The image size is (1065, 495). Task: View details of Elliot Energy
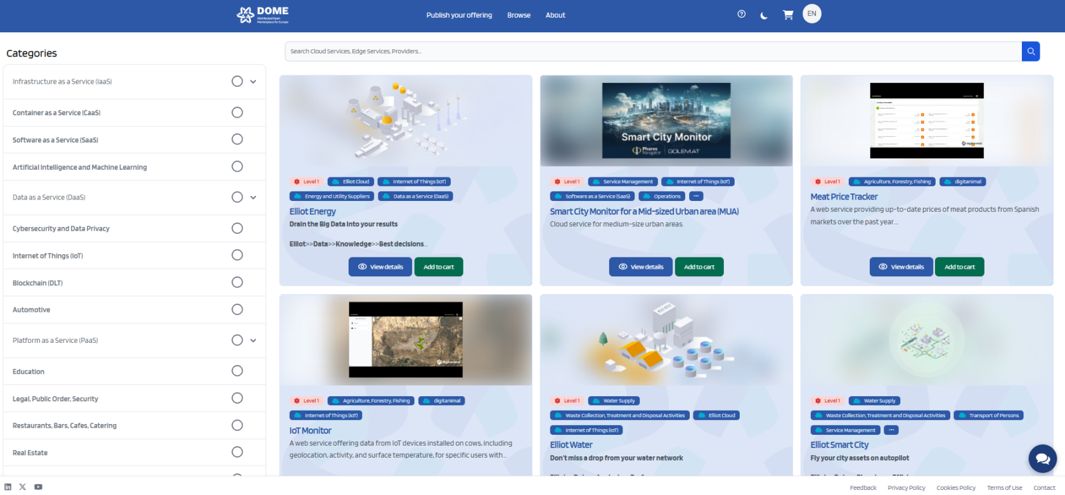(380, 267)
